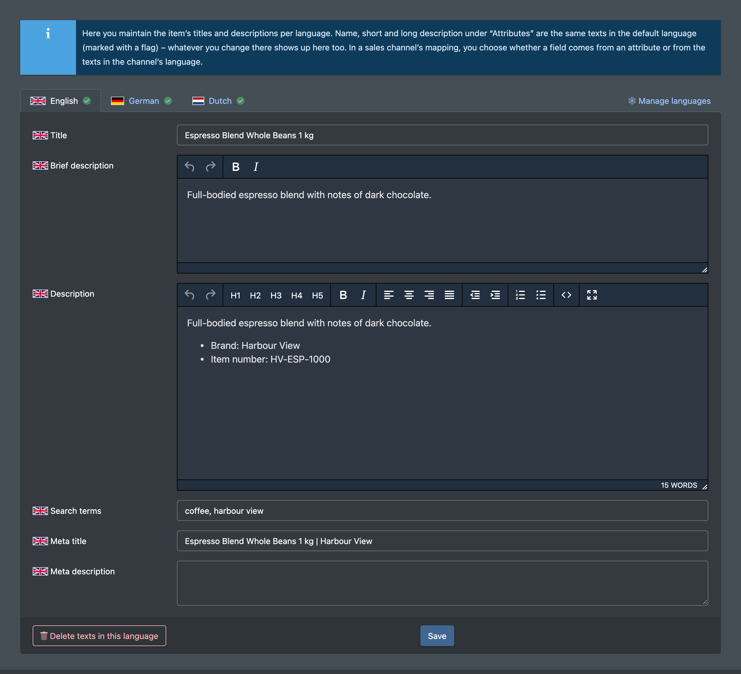The width and height of the screenshot is (741, 674).
Task: Center align text in Description editor
Action: pyautogui.click(x=409, y=295)
